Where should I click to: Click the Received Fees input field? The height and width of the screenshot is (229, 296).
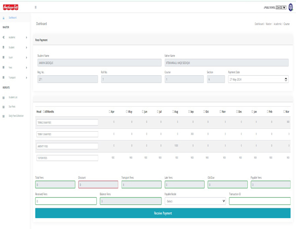tap(66, 201)
